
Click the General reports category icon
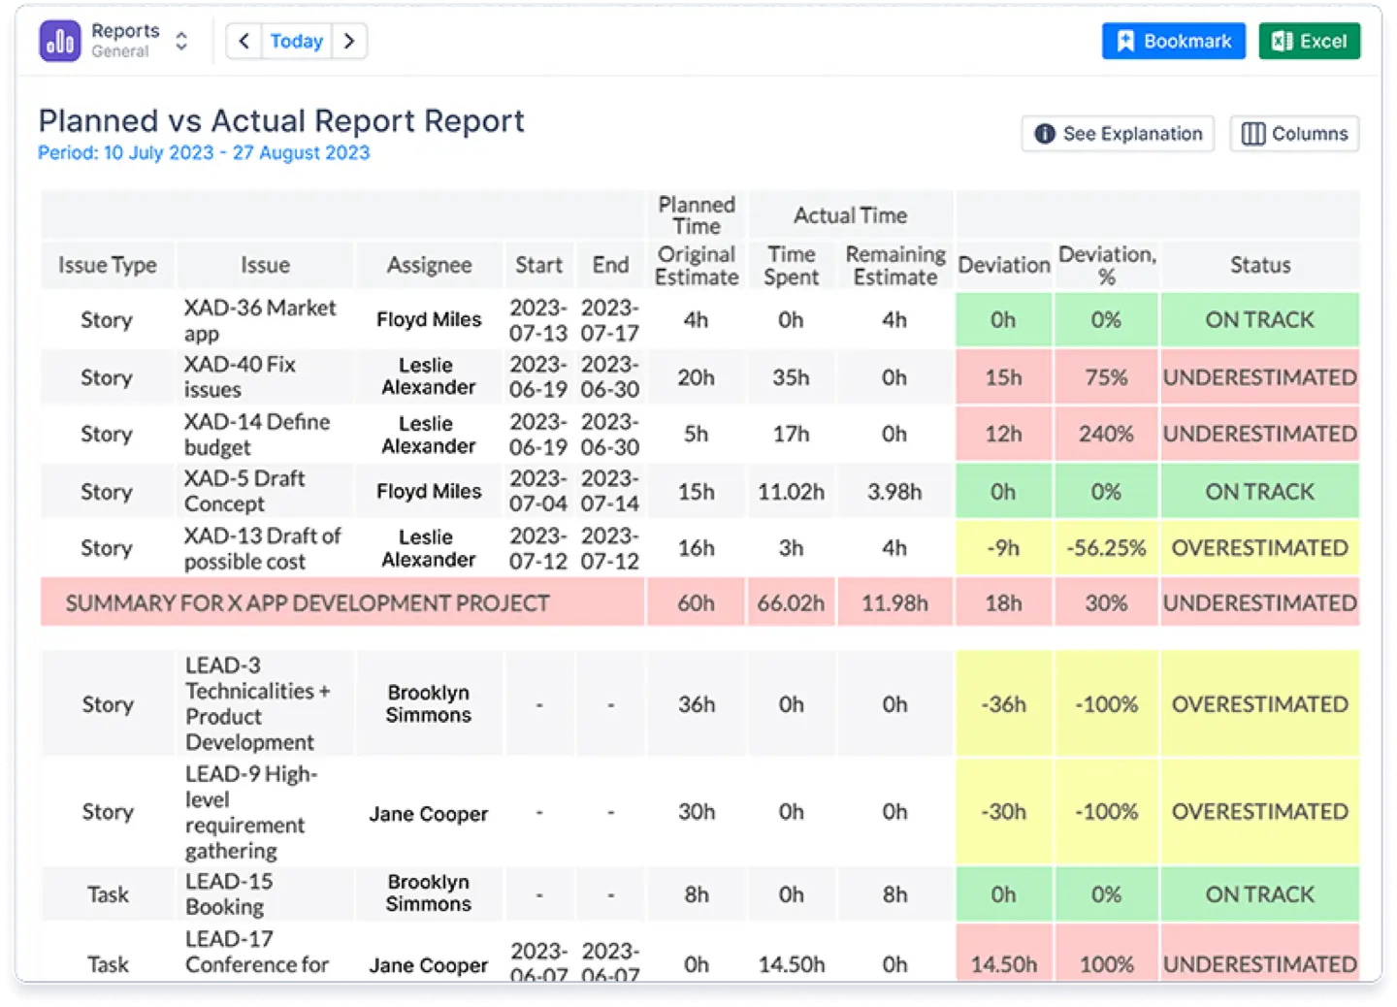pyautogui.click(x=58, y=40)
